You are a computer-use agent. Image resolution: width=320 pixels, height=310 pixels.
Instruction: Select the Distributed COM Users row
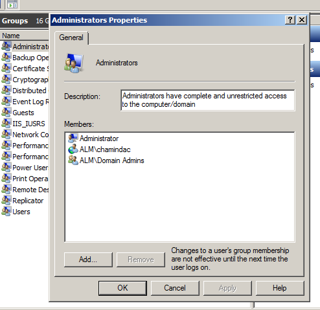tap(25, 91)
